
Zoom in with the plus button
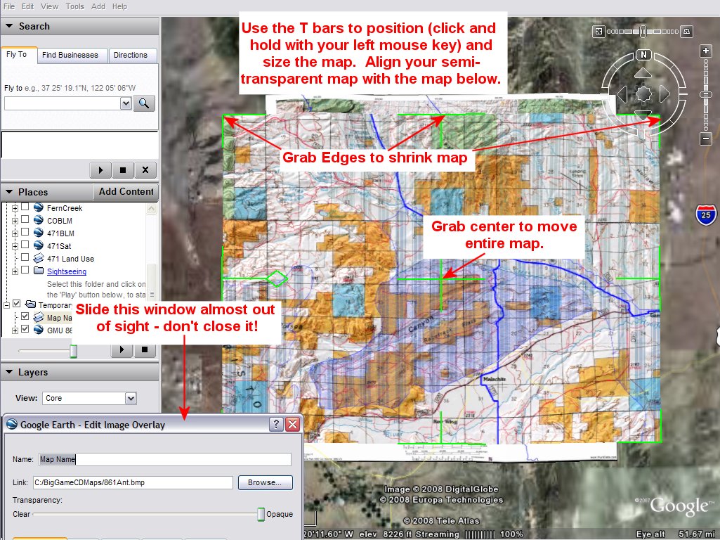[x=706, y=51]
